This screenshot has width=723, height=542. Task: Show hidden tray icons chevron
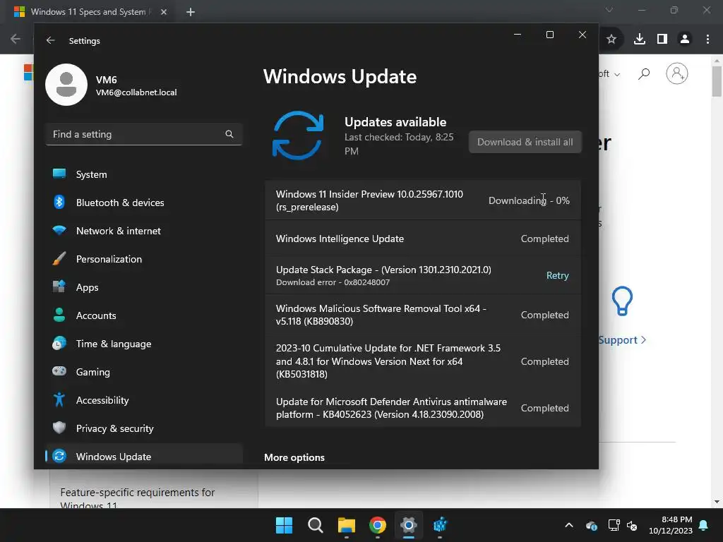(x=569, y=525)
